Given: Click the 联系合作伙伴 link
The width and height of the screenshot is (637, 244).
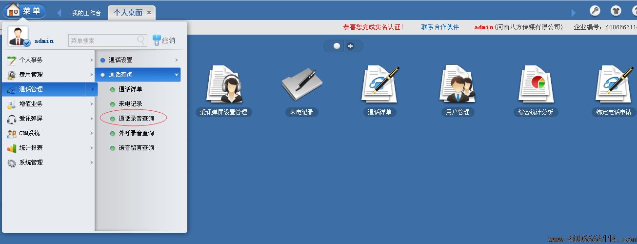Looking at the screenshot, I should [x=440, y=27].
